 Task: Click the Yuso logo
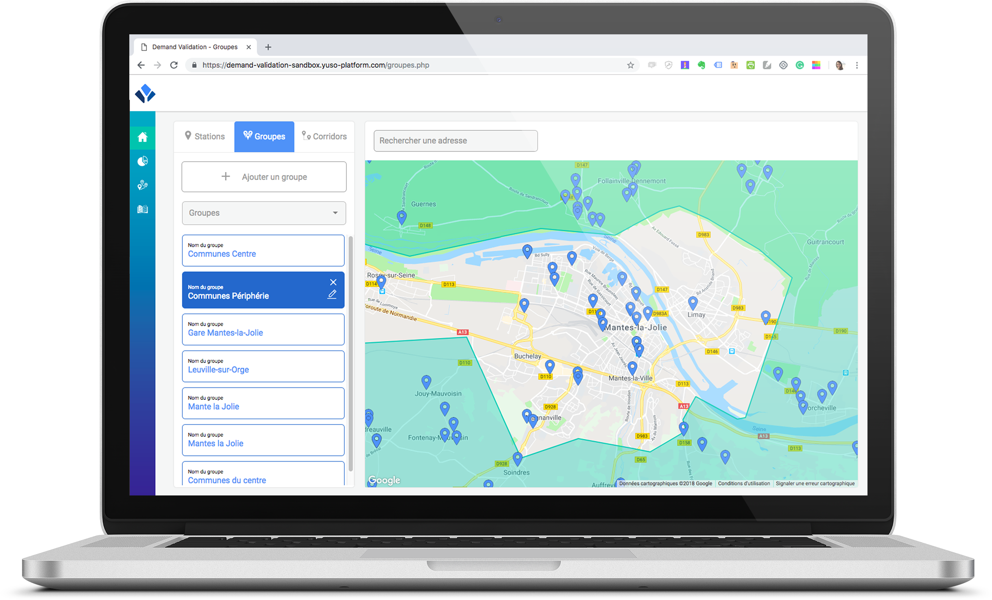click(x=145, y=93)
